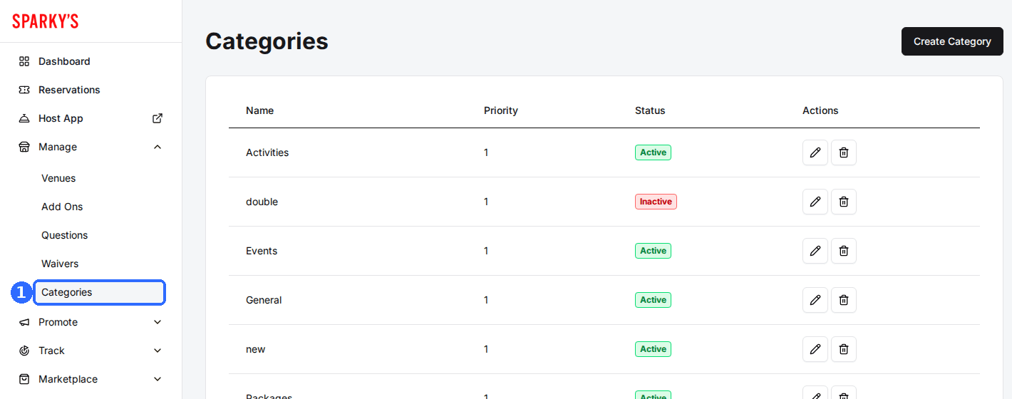
Task: Expand the Marketplace section chevron
Action: click(x=158, y=379)
